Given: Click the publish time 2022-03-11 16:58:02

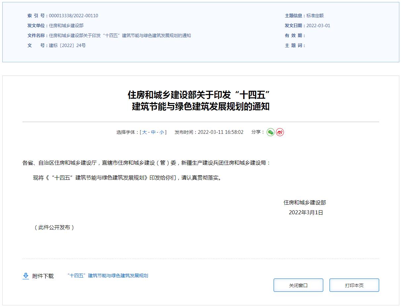Looking at the screenshot, I should click(x=220, y=132).
